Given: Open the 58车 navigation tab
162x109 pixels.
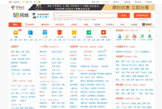Looking at the screenshot, I should coord(123,25).
